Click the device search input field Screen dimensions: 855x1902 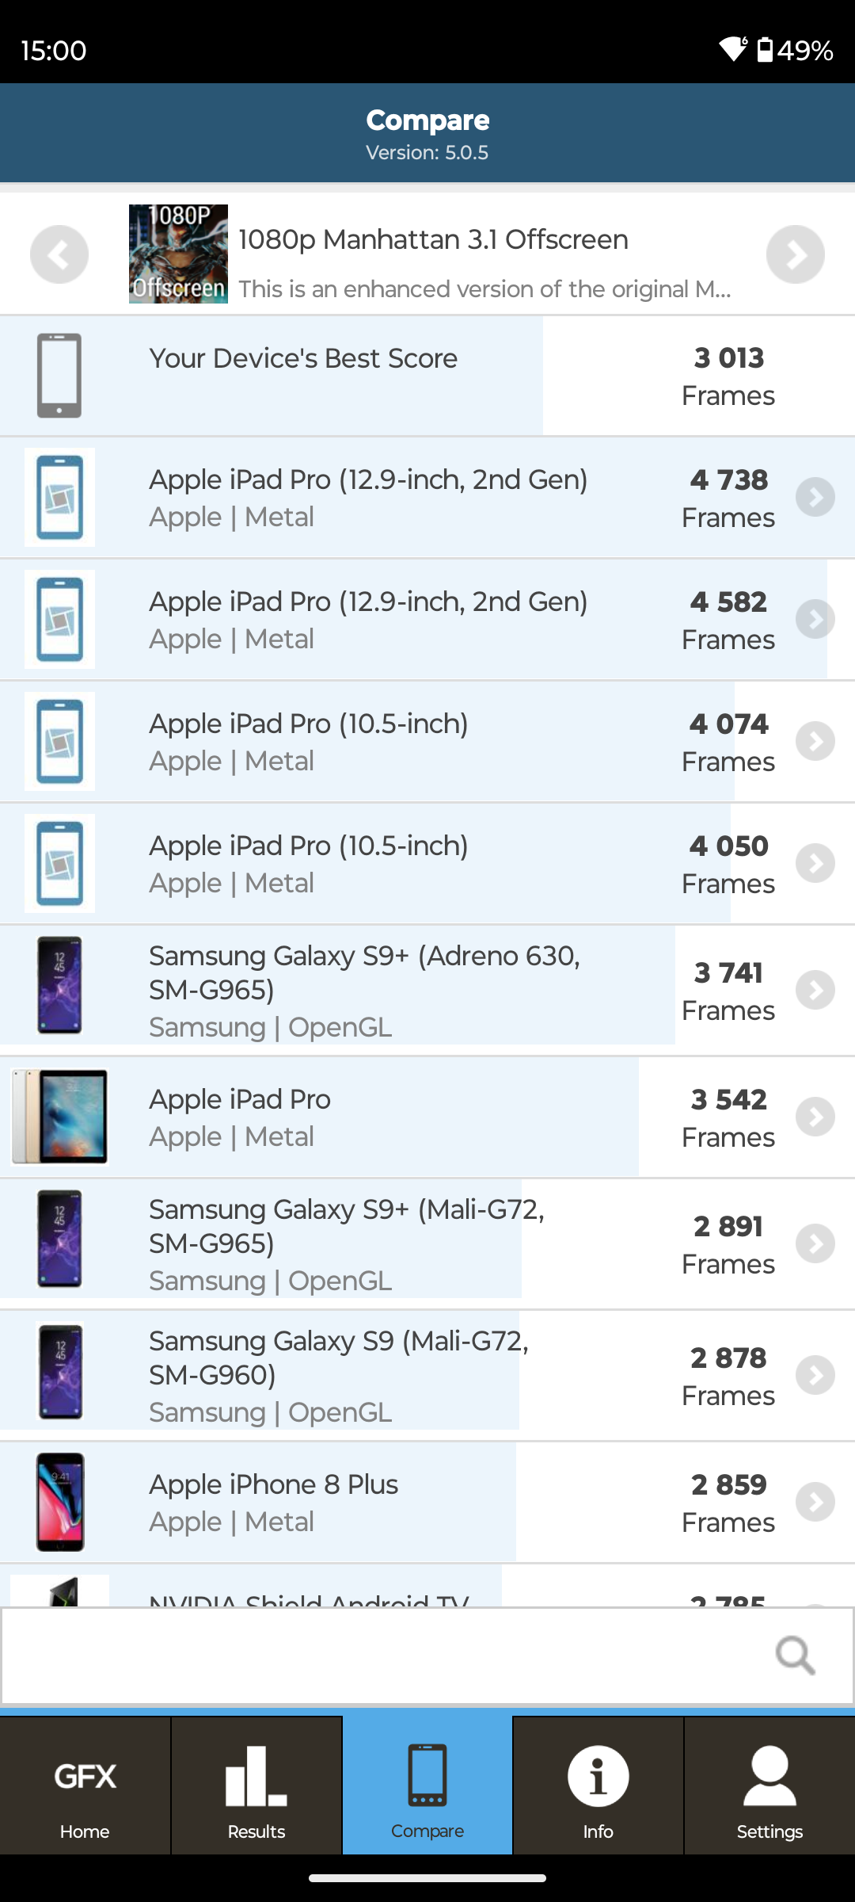(x=380, y=1656)
